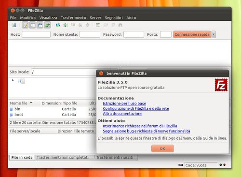Viewport: 241px width, 177px height.
Task: Close the benvenuti in FileZilla dialog
Action: point(101,74)
